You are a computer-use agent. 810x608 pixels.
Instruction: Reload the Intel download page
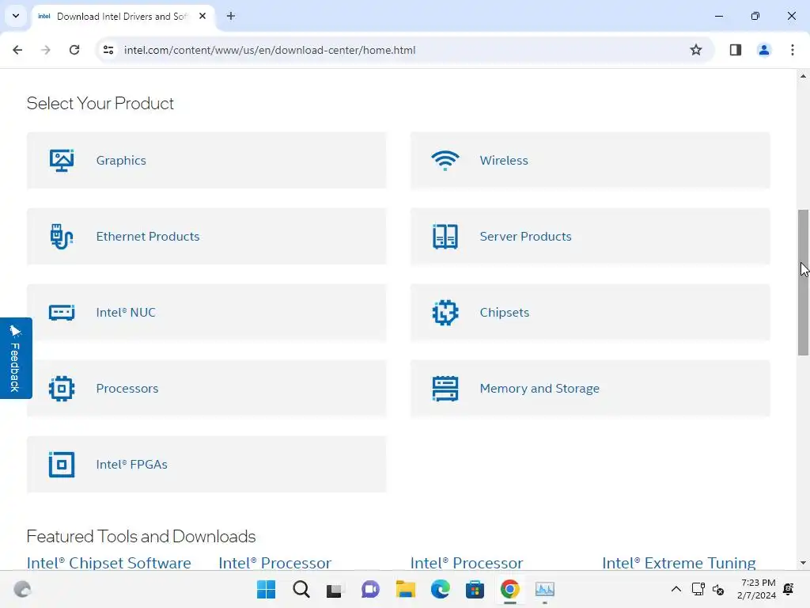click(74, 50)
